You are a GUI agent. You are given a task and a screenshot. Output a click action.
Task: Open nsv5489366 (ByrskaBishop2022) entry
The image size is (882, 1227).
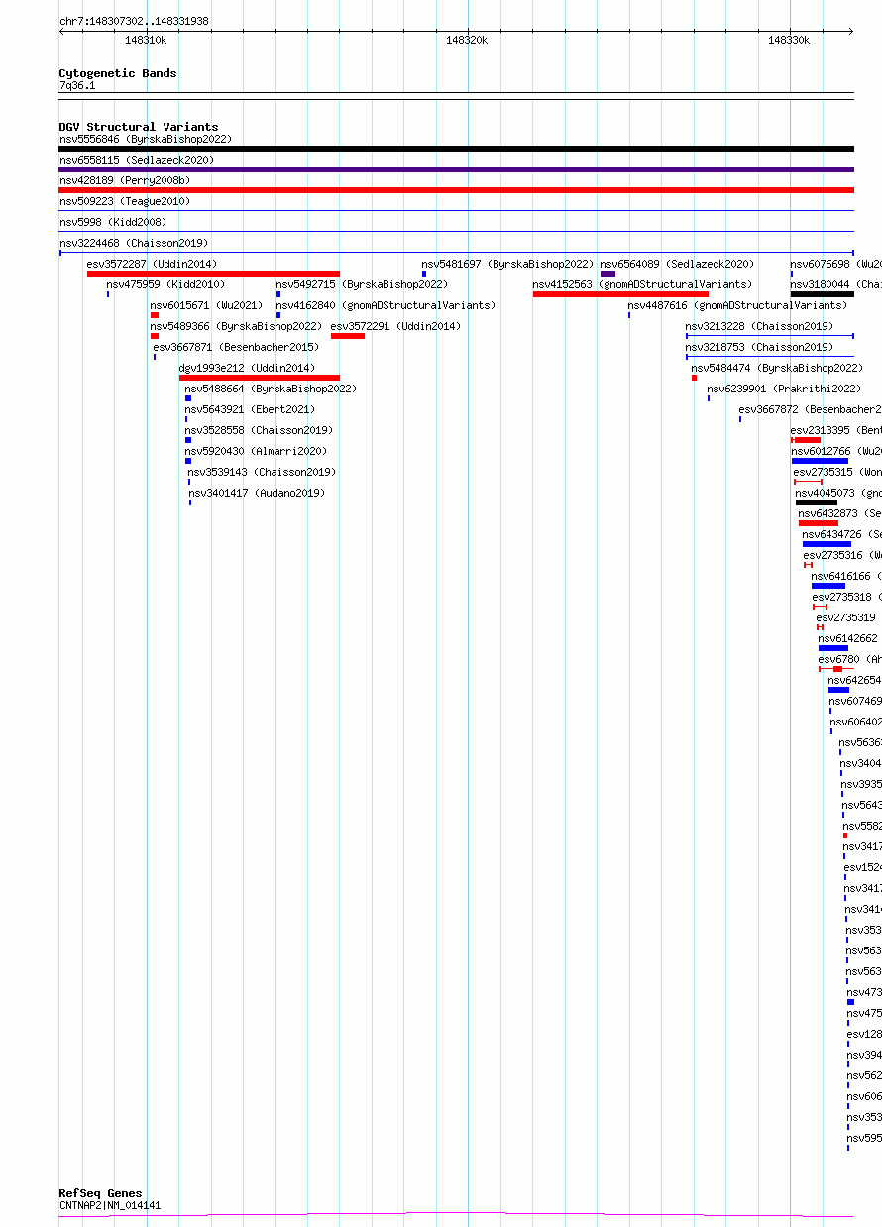click(236, 326)
